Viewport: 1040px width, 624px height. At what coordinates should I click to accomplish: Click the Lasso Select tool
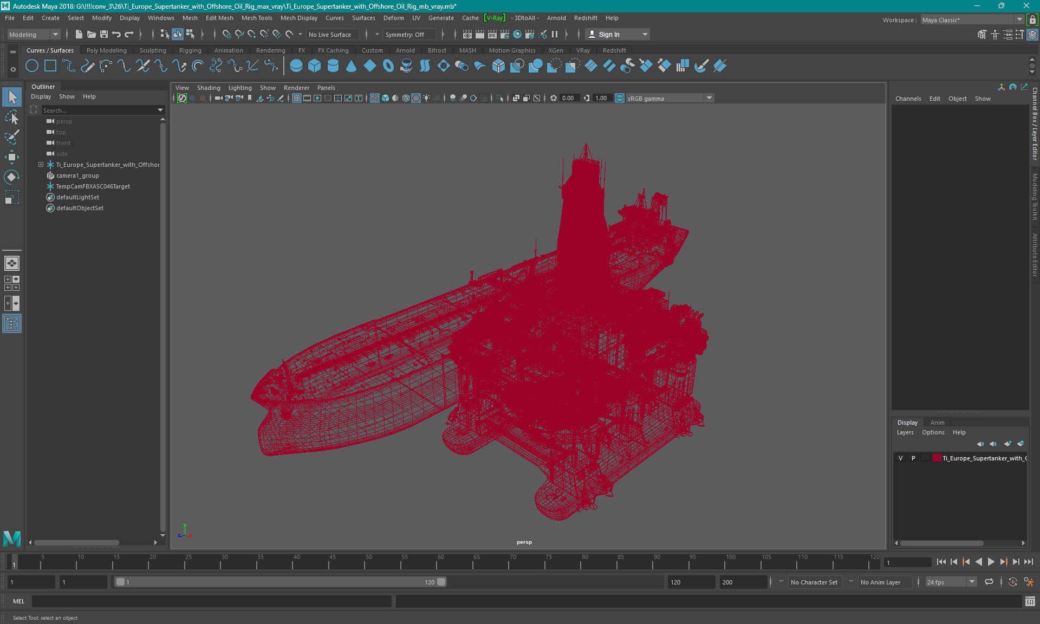(x=11, y=117)
